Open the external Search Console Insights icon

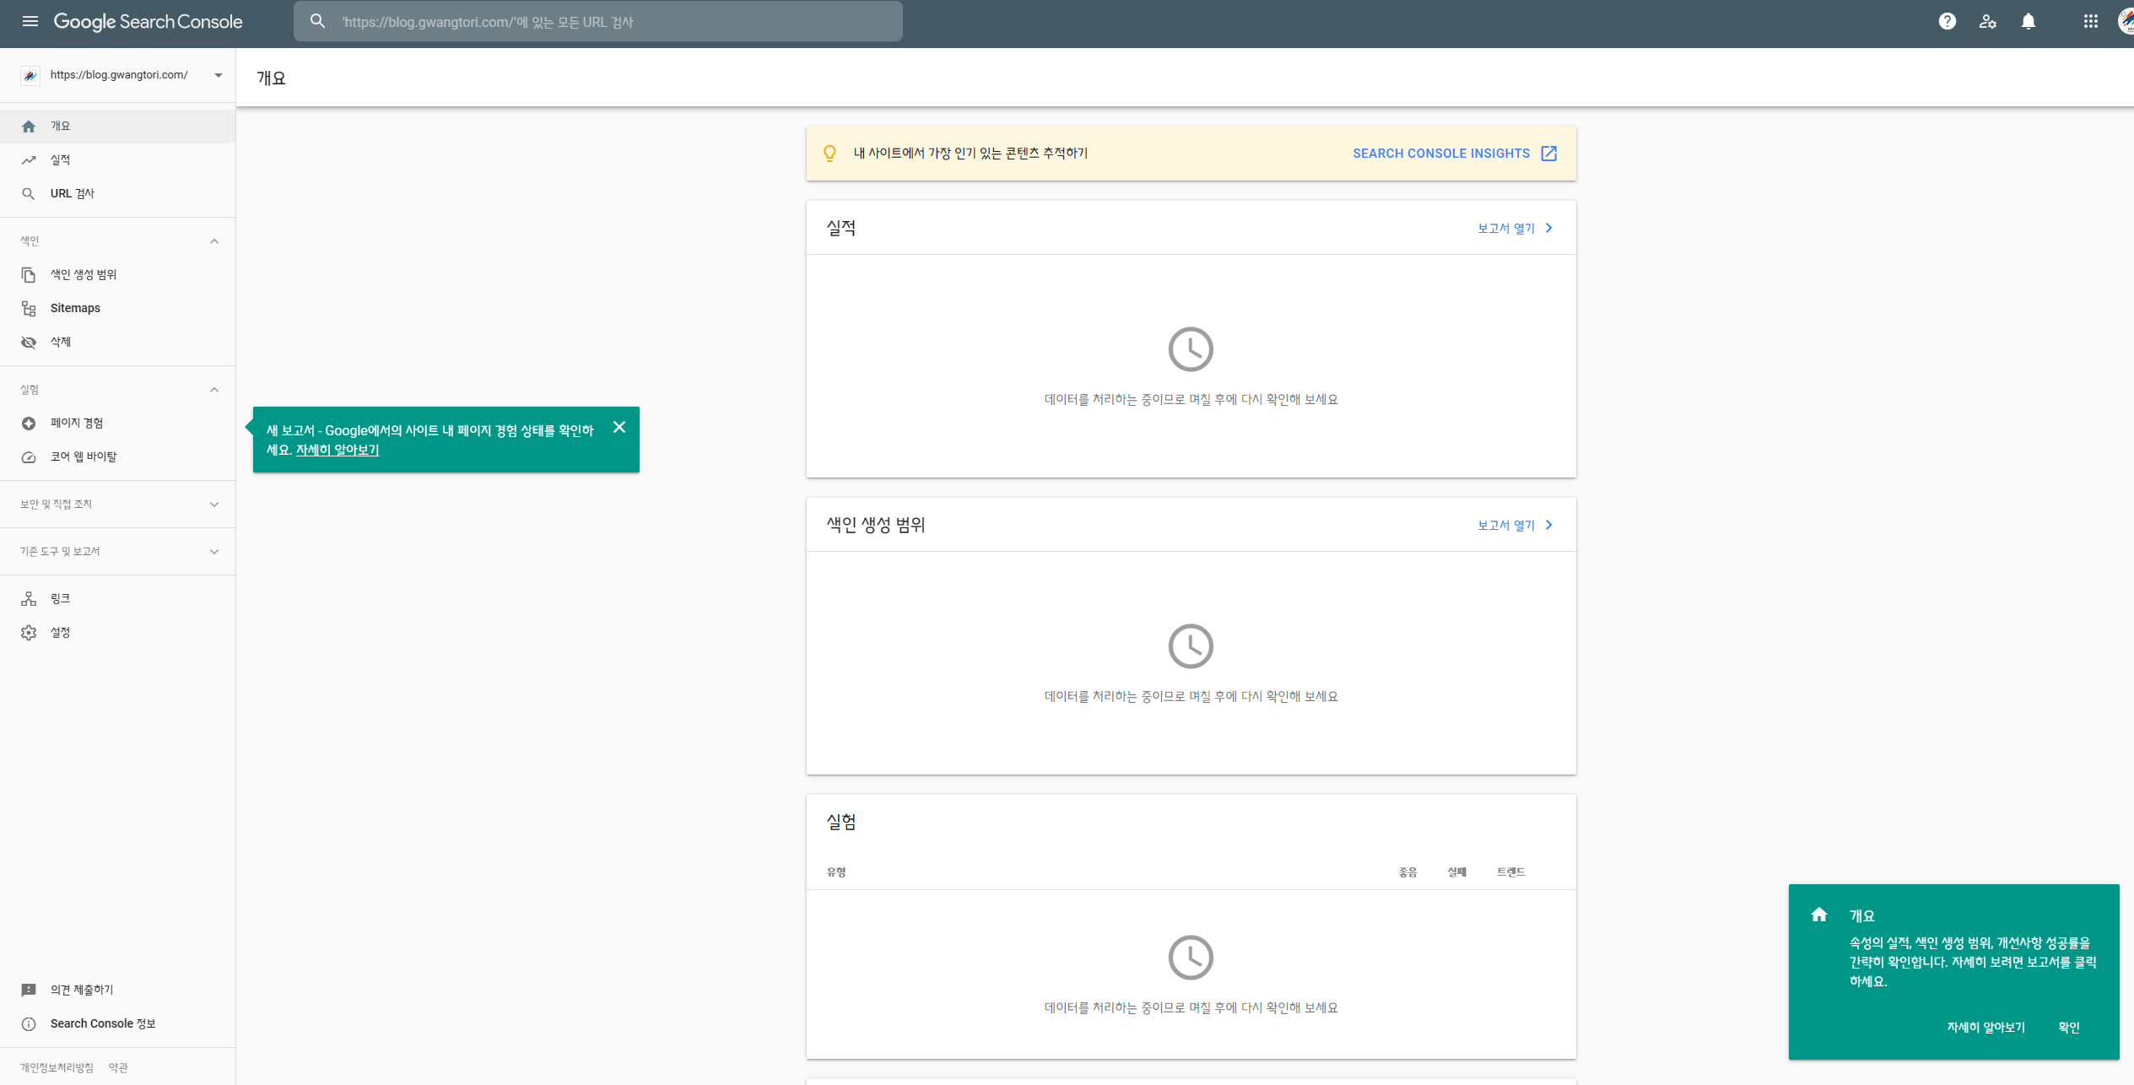coord(1548,153)
